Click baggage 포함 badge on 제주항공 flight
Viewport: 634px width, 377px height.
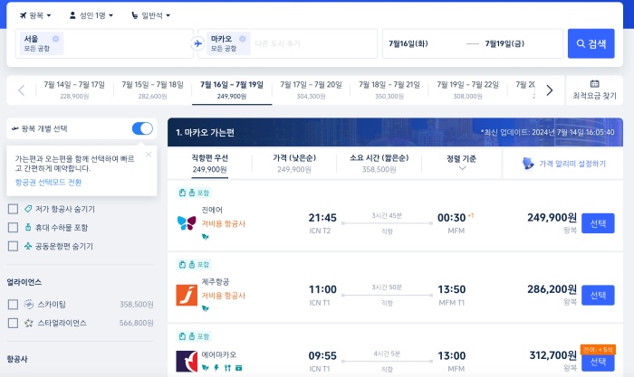(195, 264)
